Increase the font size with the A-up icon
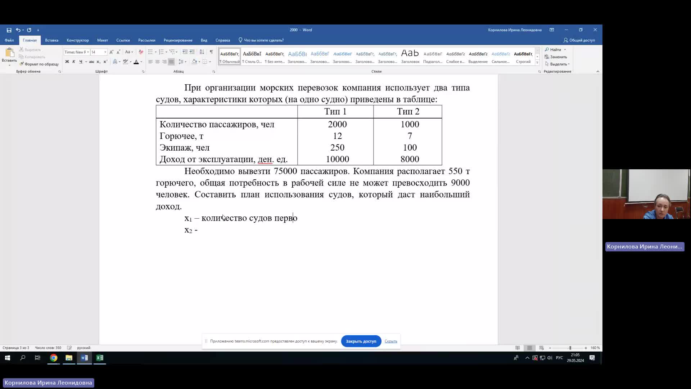Image resolution: width=691 pixels, height=389 pixels. pyautogui.click(x=111, y=52)
